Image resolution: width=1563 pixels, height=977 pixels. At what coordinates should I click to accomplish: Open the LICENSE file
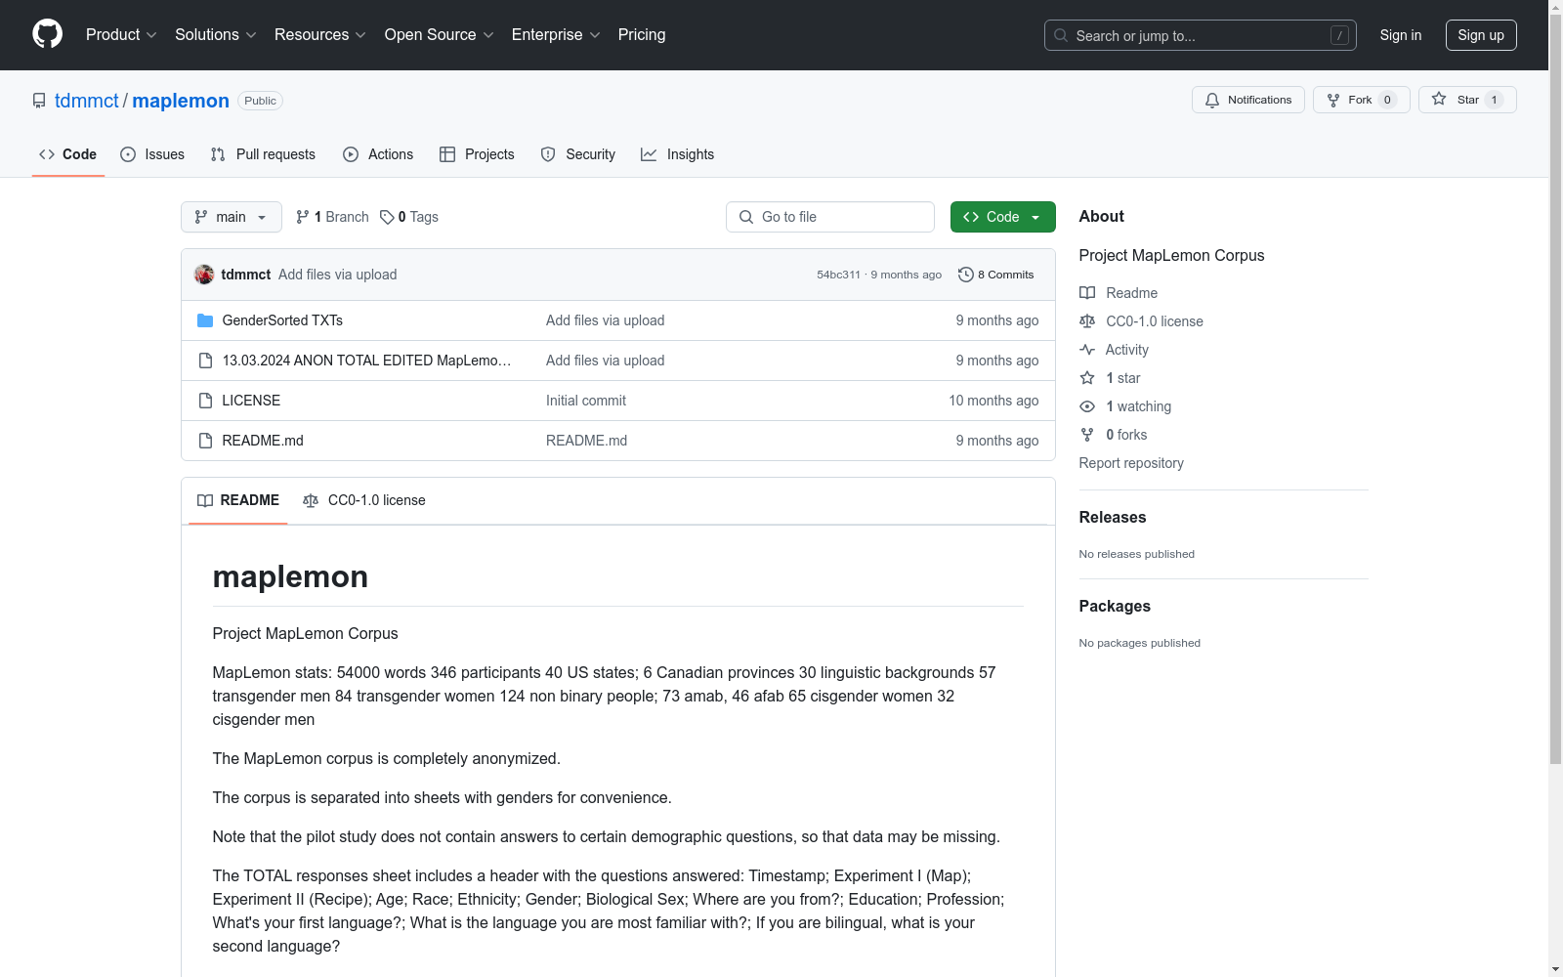(251, 401)
